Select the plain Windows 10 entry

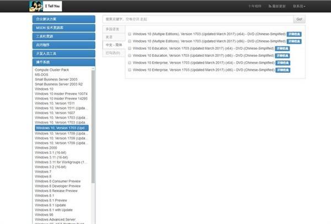coord(44,89)
